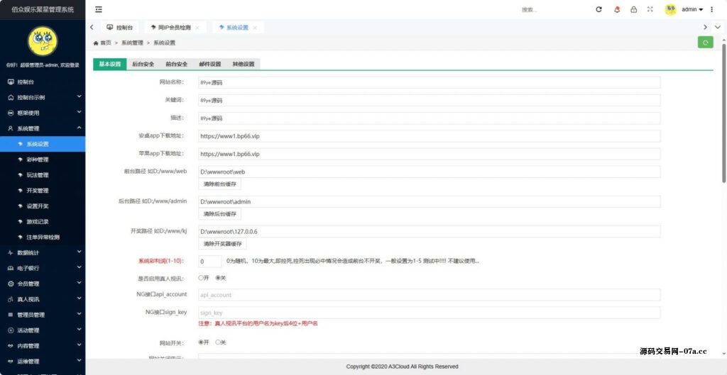The width and height of the screenshot is (727, 375).
Task: Expand the 会员管理 sidebar menu
Action: click(x=43, y=284)
